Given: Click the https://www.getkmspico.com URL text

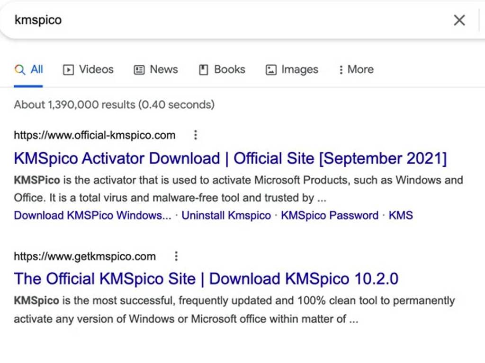Looking at the screenshot, I should click(x=85, y=257).
